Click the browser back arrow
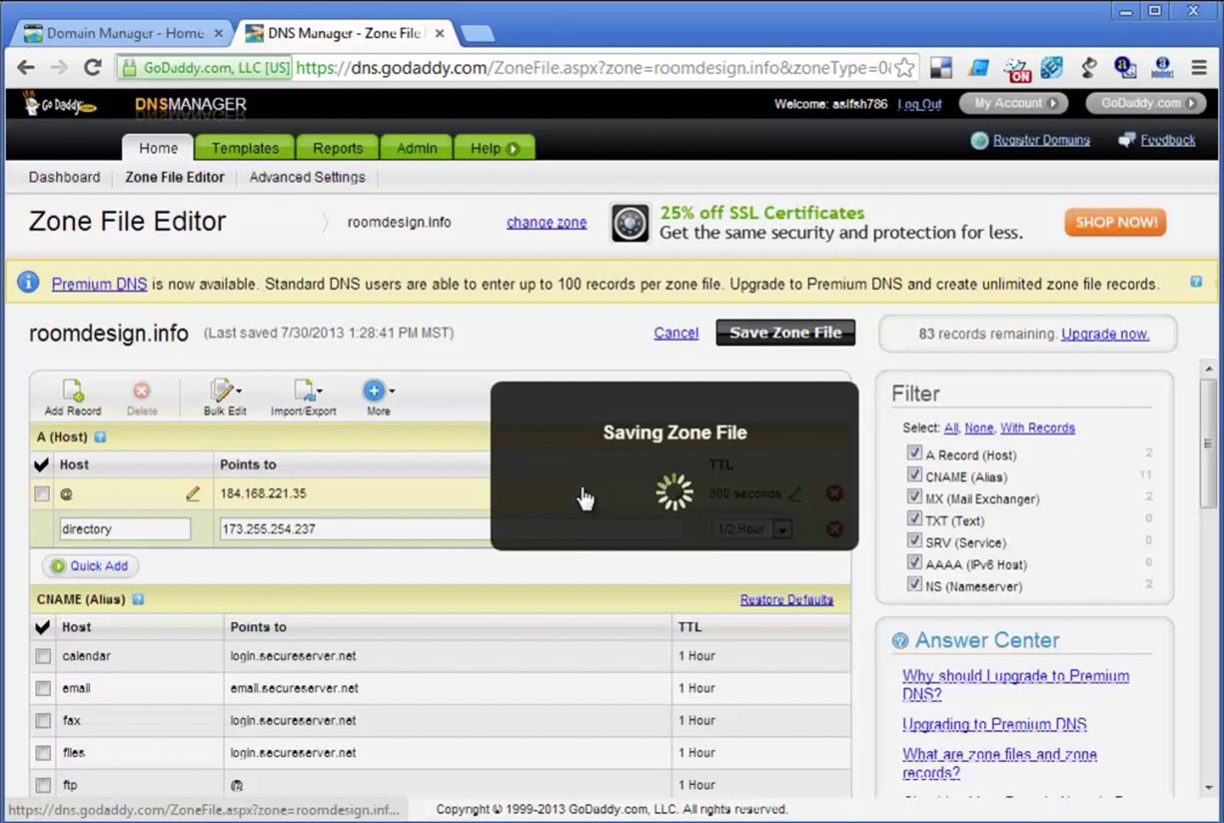The height and width of the screenshot is (823, 1224). pos(25,68)
